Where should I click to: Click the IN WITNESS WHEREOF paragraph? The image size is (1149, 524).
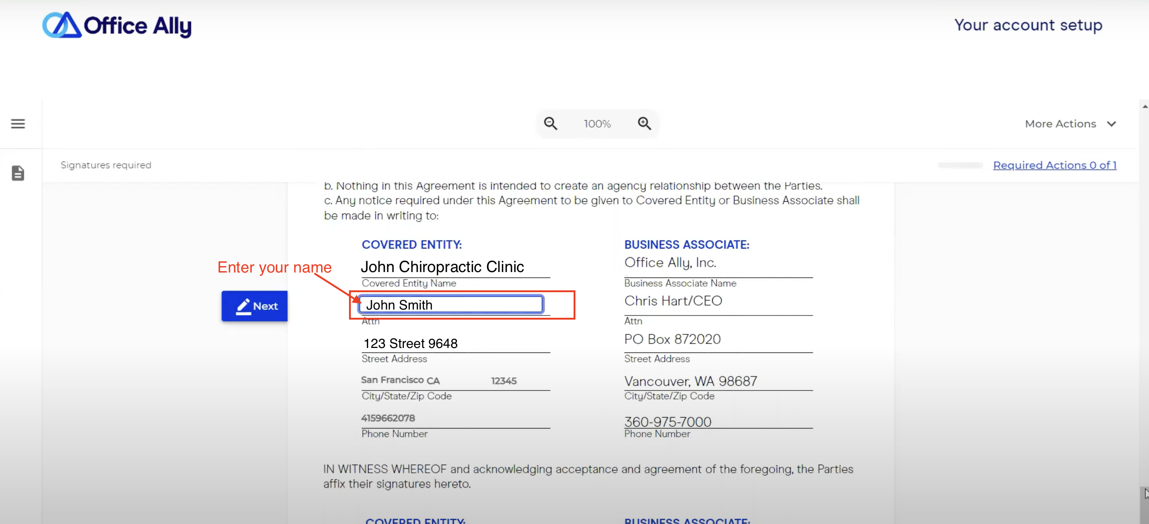point(588,476)
